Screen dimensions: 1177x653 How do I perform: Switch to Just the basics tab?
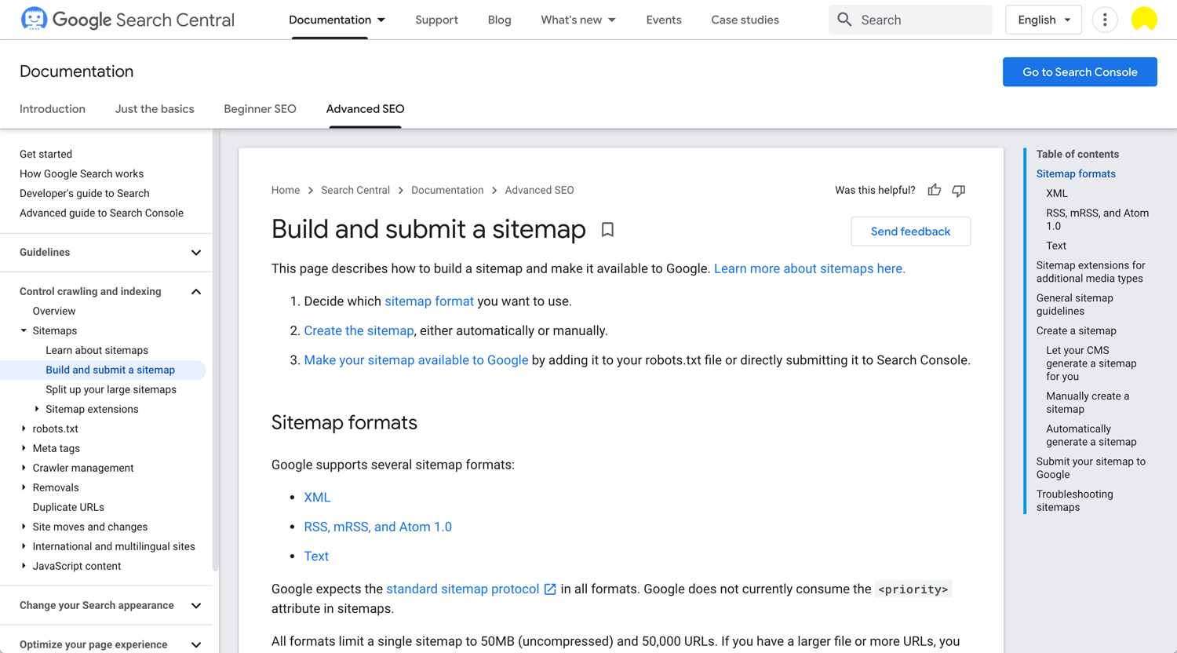(x=155, y=109)
